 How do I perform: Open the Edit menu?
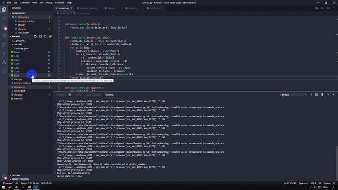(15, 3)
